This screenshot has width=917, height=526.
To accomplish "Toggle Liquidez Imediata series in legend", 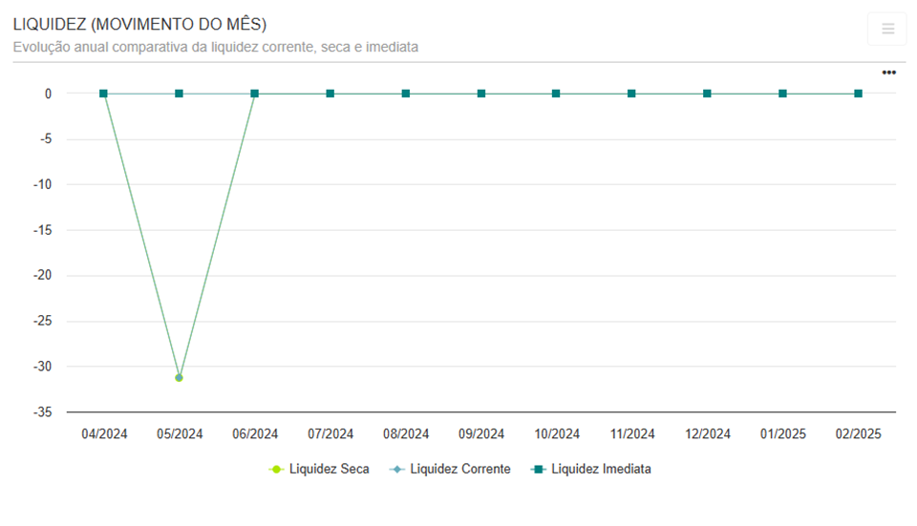I will (x=601, y=469).
